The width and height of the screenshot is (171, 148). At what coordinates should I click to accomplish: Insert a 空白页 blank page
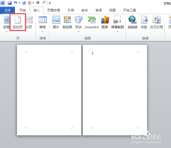pos(18,22)
